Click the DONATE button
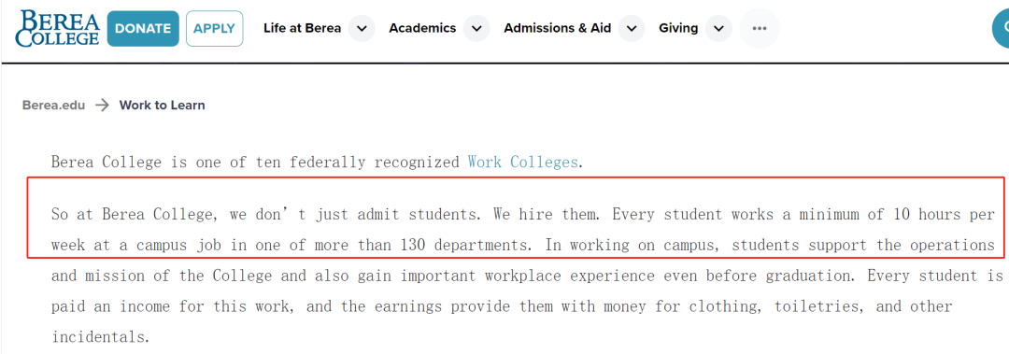Viewport: 1009px width, 354px height. pyautogui.click(x=143, y=28)
